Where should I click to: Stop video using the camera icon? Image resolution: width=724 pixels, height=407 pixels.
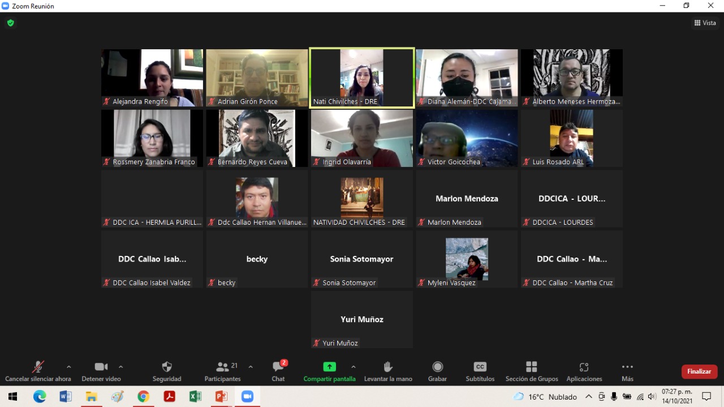click(101, 367)
